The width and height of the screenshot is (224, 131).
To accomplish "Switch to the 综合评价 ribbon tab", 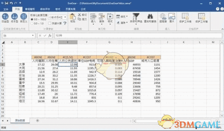I will [45, 9].
